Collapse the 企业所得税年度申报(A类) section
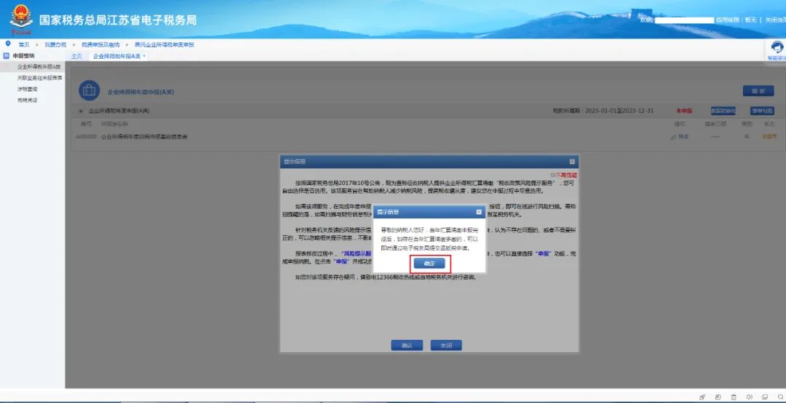 coord(81,111)
